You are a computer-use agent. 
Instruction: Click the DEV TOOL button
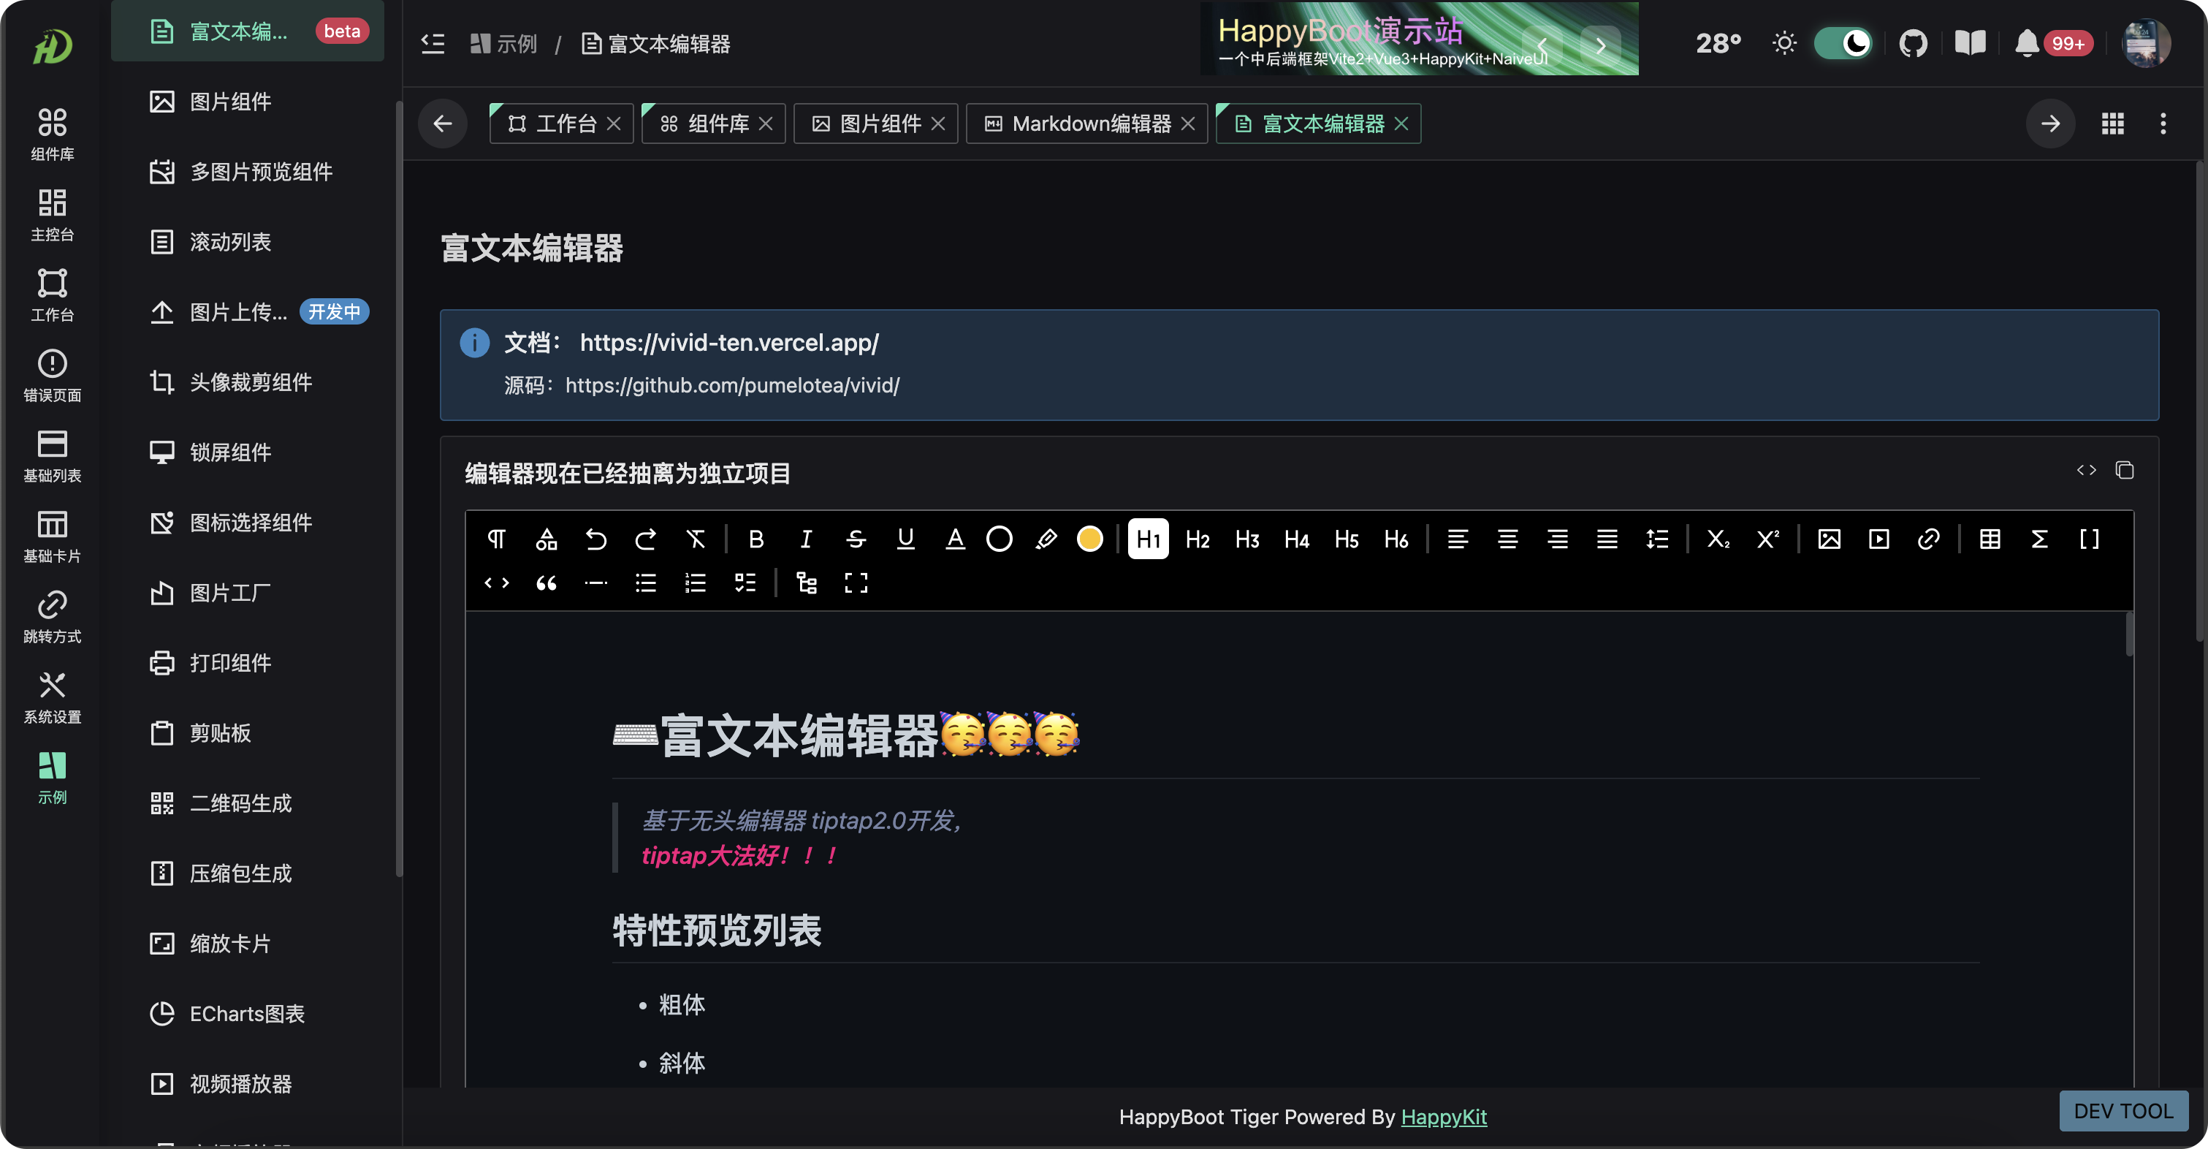tap(2123, 1111)
